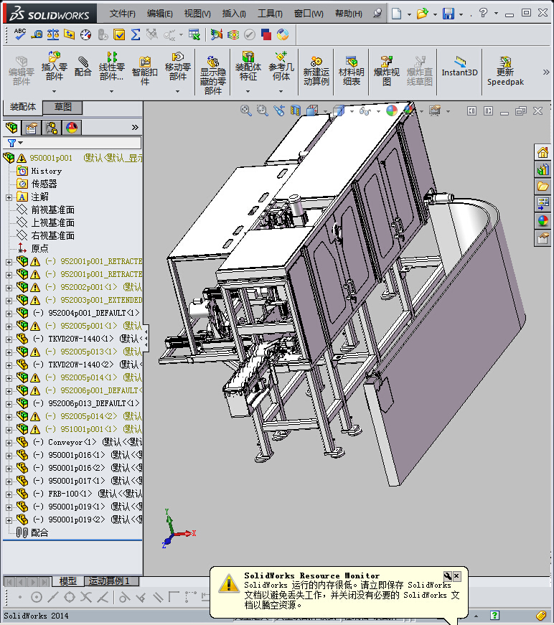Click Update Speedpak tool

coord(505,71)
